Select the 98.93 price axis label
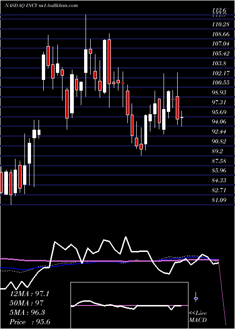The width and height of the screenshot is (235, 329). (x=219, y=93)
